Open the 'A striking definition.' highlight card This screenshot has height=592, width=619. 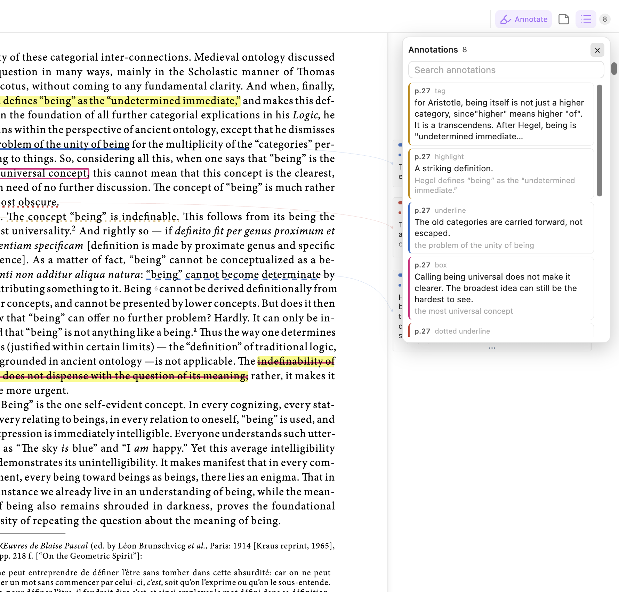click(x=501, y=174)
